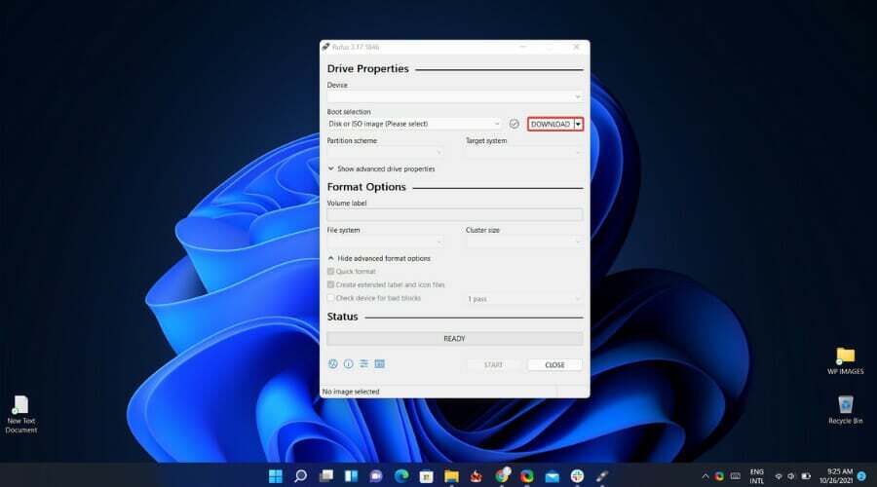Open bad blocks passes dropdown (1 pass)
Viewport: 877px width, 487px height.
click(x=524, y=299)
